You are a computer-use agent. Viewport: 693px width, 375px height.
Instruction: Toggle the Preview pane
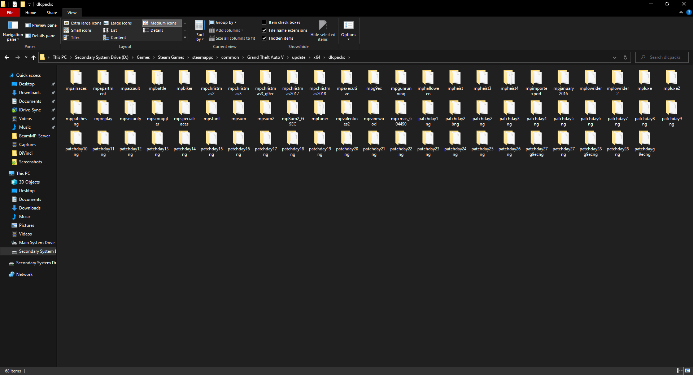click(x=41, y=25)
